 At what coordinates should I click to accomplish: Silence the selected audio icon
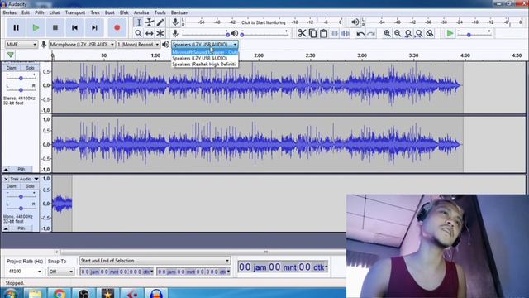[x=346, y=33]
